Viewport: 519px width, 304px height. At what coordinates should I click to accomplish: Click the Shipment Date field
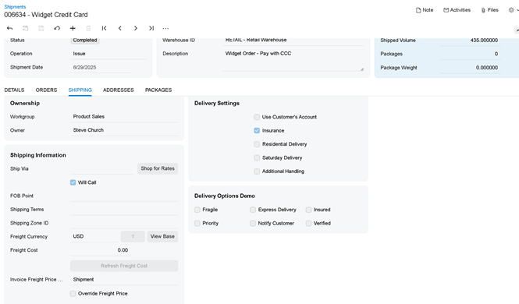coord(101,67)
